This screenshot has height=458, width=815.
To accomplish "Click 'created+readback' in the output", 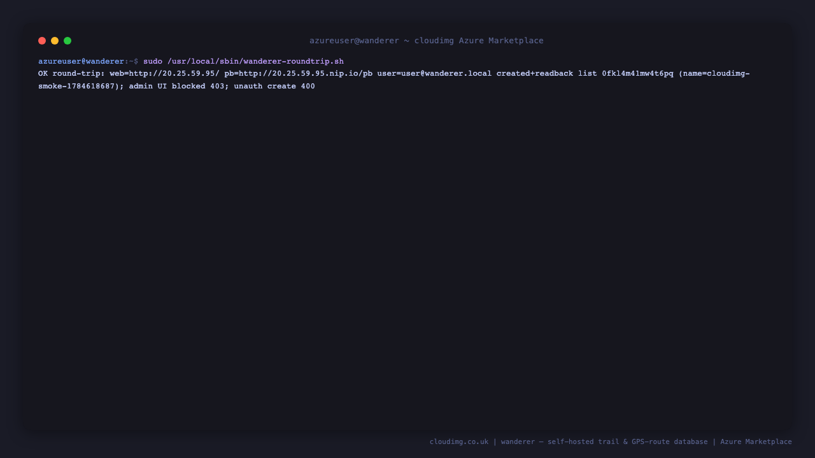I will pos(535,74).
